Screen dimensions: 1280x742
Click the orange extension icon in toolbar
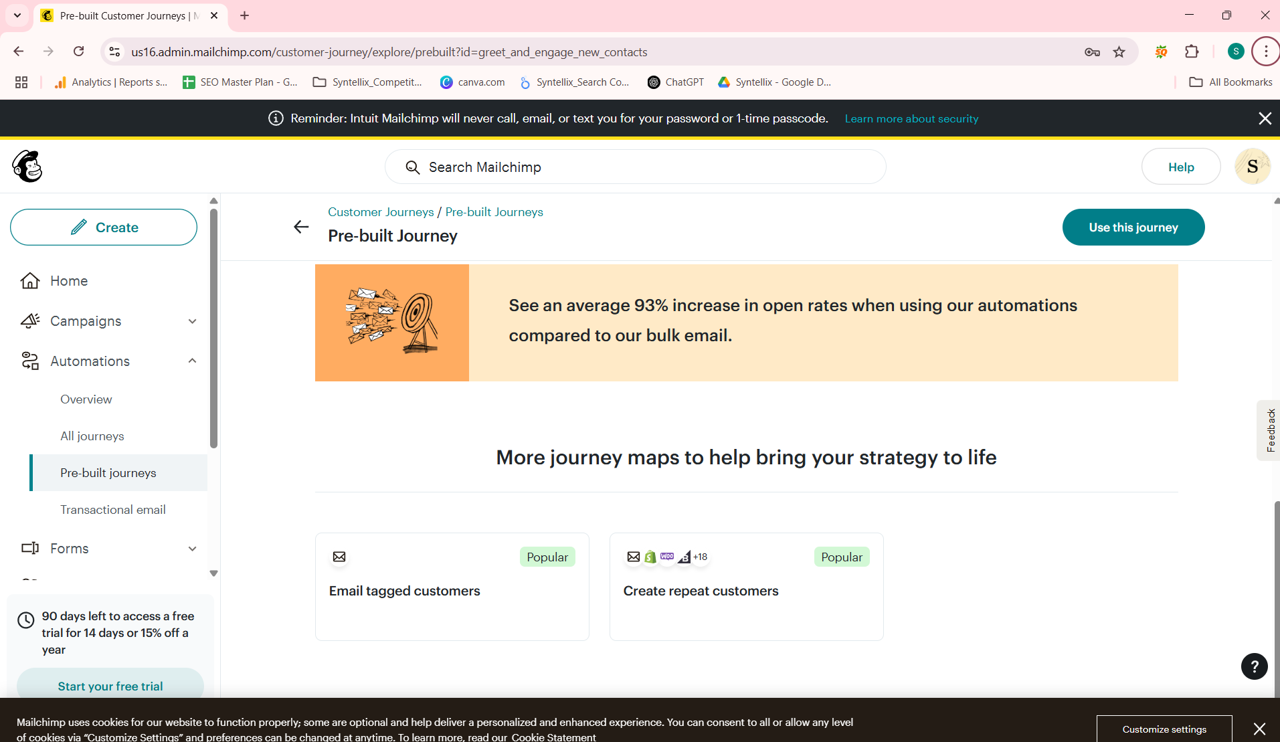tap(1161, 52)
